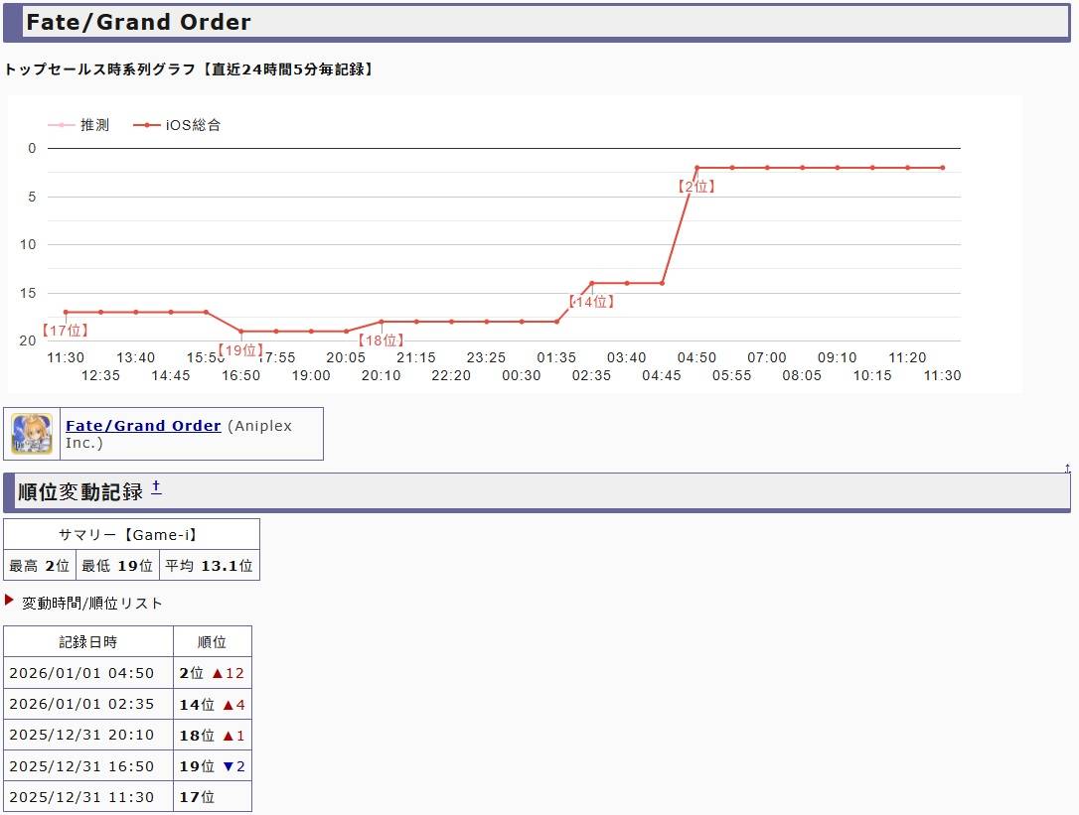Viewport: 1079px width, 815px height.
Task: Toggle the iOS総合 legend label
Action: (193, 125)
